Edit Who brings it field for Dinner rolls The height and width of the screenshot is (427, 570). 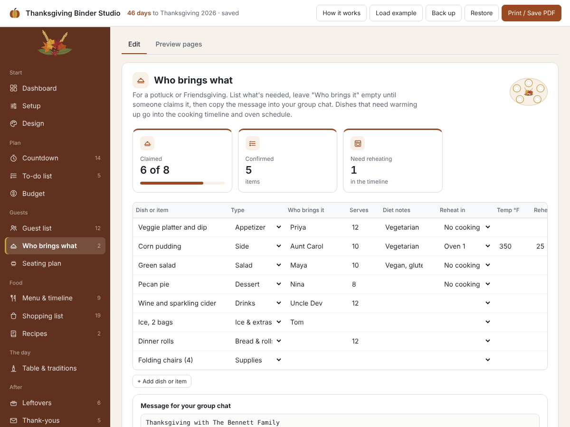(x=315, y=341)
